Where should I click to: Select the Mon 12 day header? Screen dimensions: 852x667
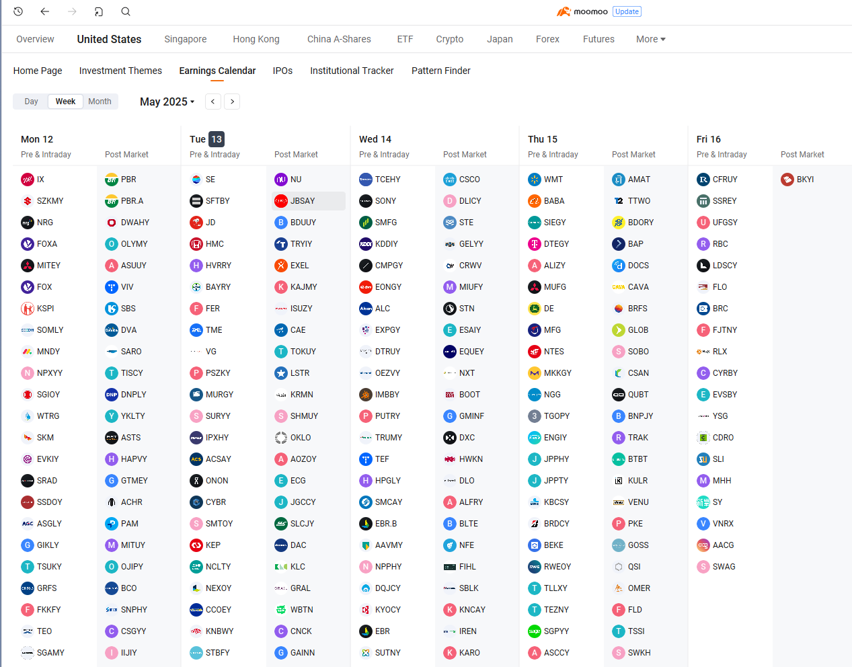[37, 139]
